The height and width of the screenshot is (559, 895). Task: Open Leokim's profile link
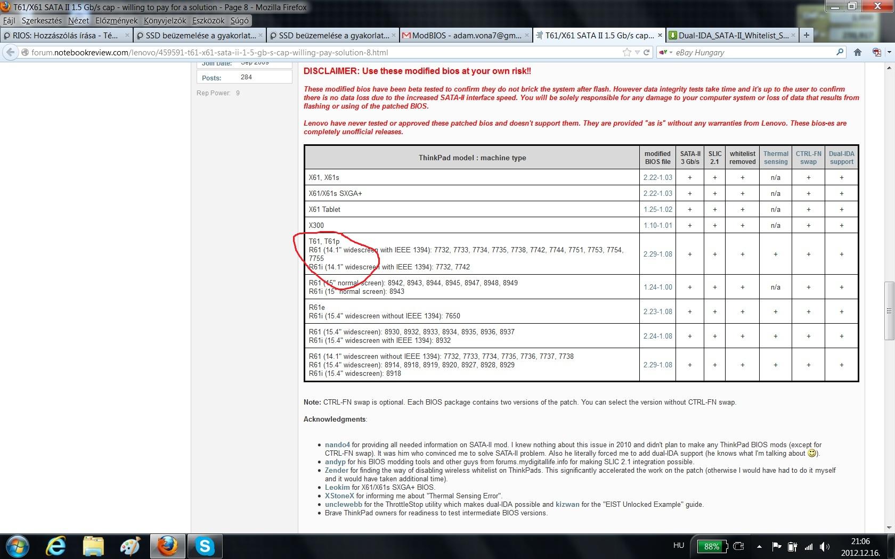(337, 487)
